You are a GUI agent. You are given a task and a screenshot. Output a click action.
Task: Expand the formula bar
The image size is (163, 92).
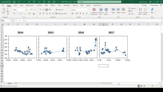(x=161, y=20)
